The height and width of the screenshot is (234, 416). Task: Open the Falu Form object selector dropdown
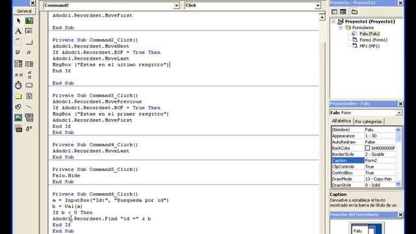point(398,112)
